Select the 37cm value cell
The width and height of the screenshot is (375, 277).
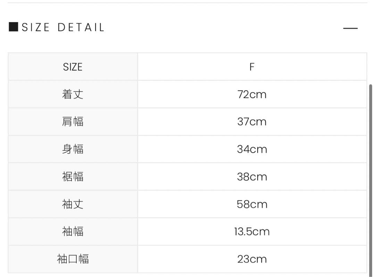pos(252,122)
